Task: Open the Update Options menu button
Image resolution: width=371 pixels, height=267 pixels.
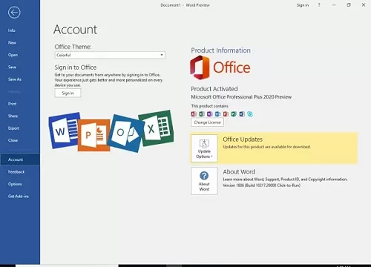Action: pyautogui.click(x=204, y=148)
